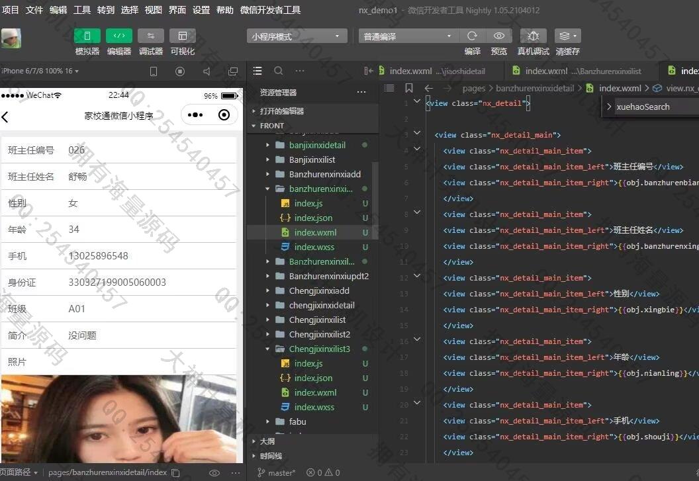The width and height of the screenshot is (699, 481).
Task: Open the 普通编译 compile mode dropdown
Action: 408,36
